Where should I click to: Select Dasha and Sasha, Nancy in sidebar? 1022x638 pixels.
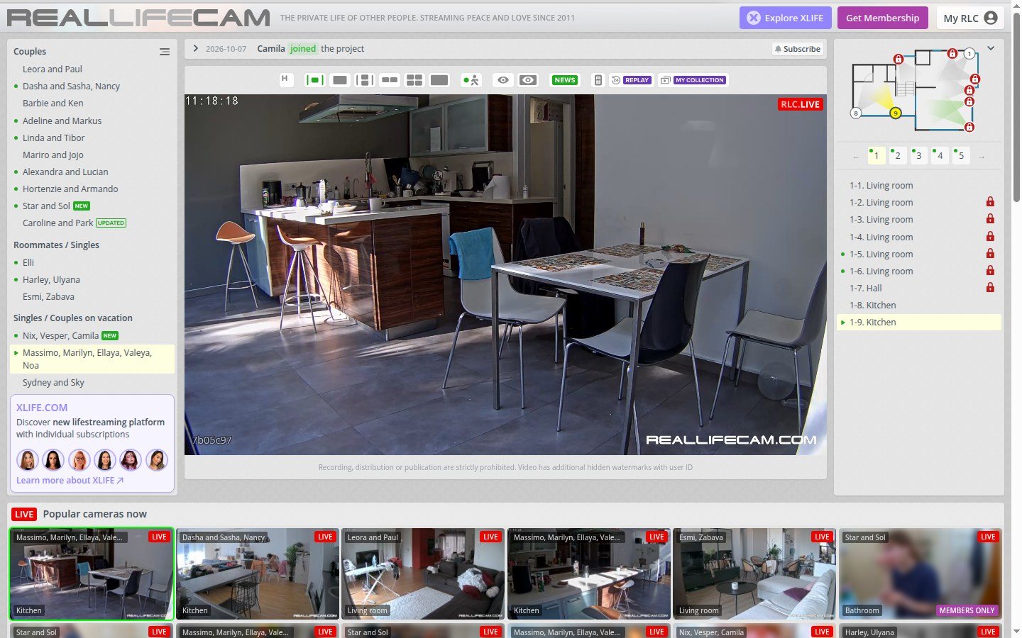71,86
